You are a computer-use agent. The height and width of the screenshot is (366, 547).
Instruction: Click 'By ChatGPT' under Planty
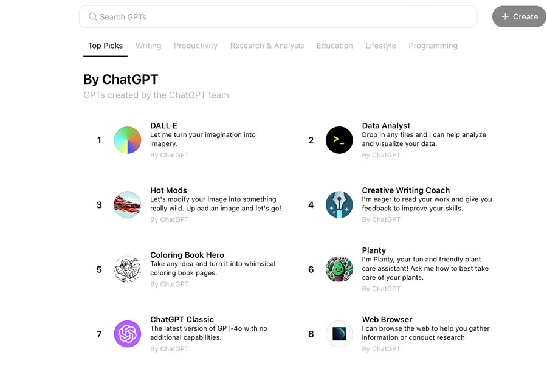tap(381, 289)
